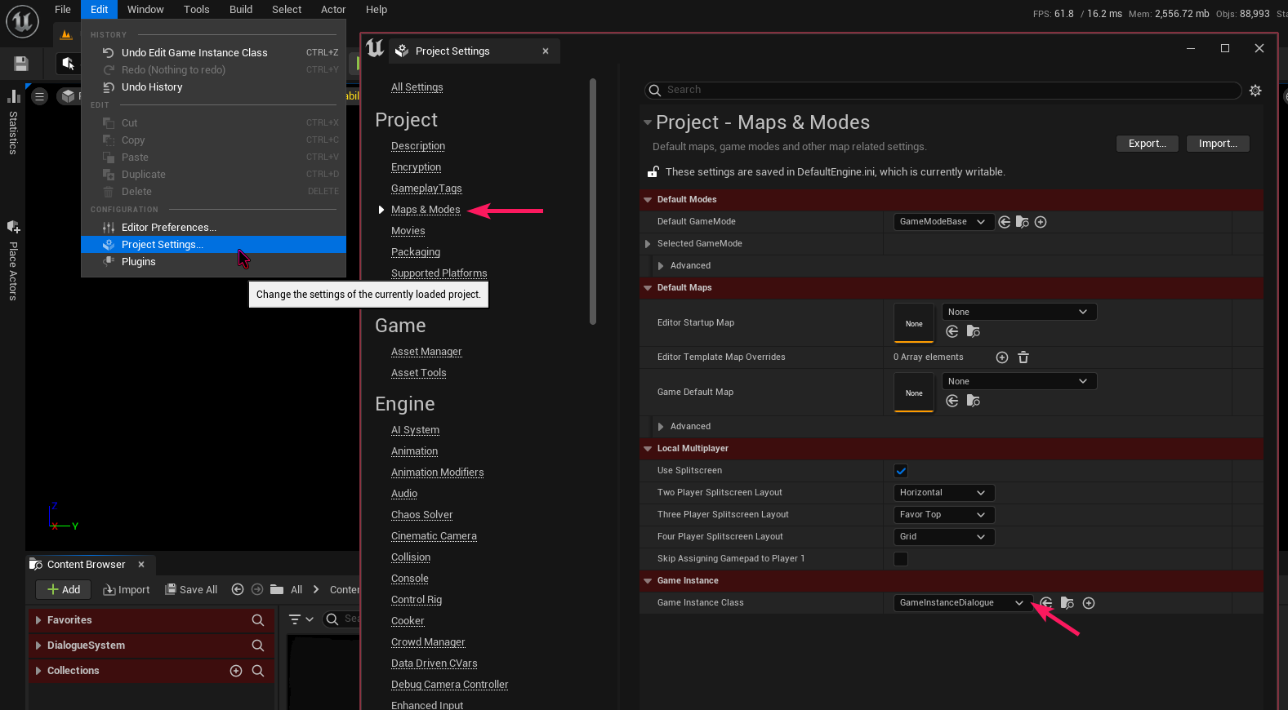Open the Default GameMode dropdown
This screenshot has width=1288, height=710.
click(x=943, y=222)
